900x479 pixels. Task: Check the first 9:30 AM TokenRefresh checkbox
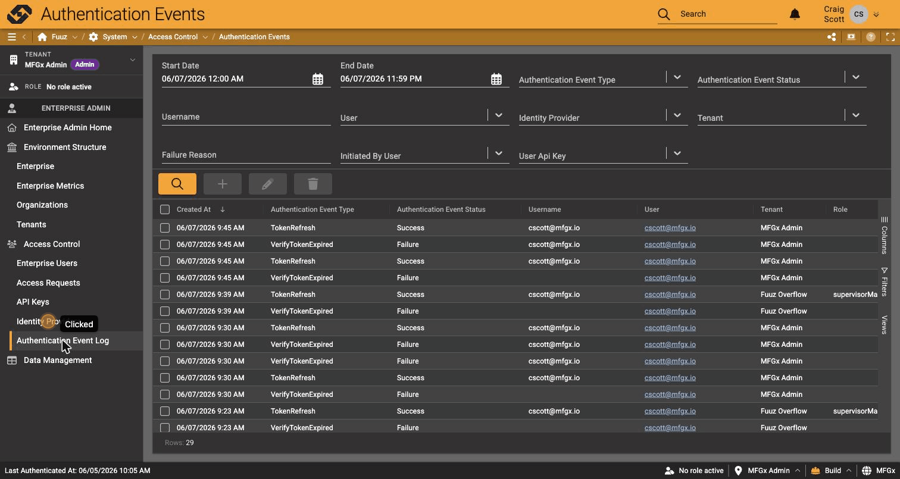click(x=165, y=328)
